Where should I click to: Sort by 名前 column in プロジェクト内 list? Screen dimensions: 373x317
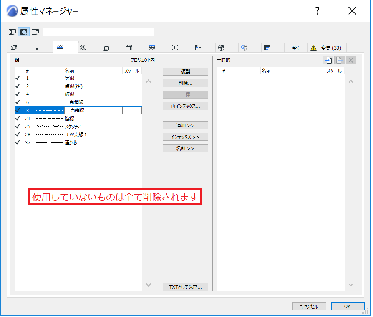(x=93, y=71)
